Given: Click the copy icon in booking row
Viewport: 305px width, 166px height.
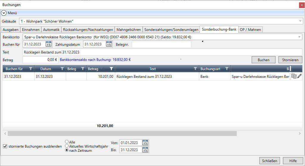Looking at the screenshot, I should [294, 76].
